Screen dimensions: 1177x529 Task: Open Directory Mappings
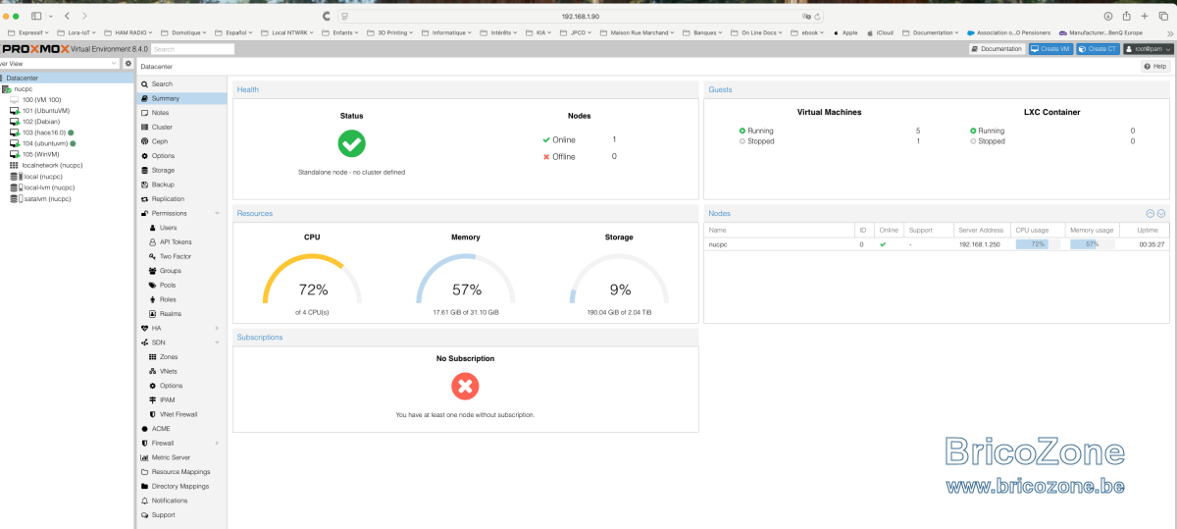180,486
